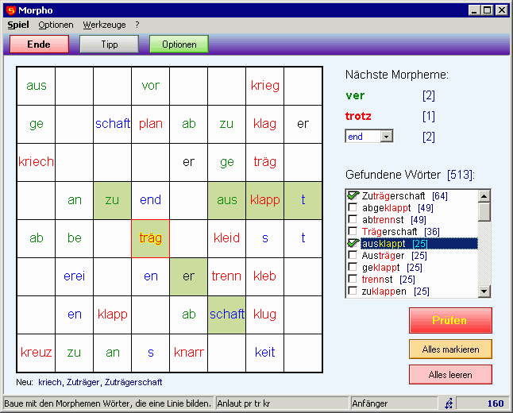Click the scroll up arrow of word list
The width and height of the screenshot is (513, 413).
tap(484, 196)
